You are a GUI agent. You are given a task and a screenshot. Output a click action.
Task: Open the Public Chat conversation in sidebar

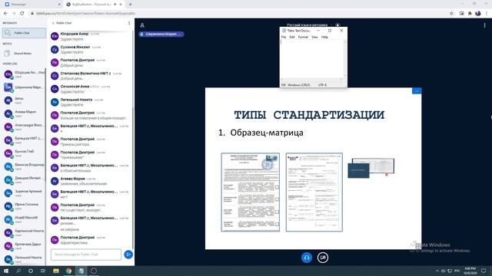pyautogui.click(x=24, y=33)
